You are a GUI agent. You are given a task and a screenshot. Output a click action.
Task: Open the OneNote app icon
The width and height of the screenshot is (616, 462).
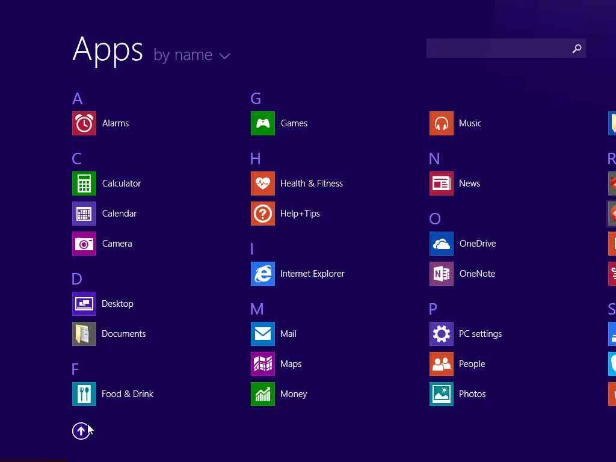[x=442, y=274]
